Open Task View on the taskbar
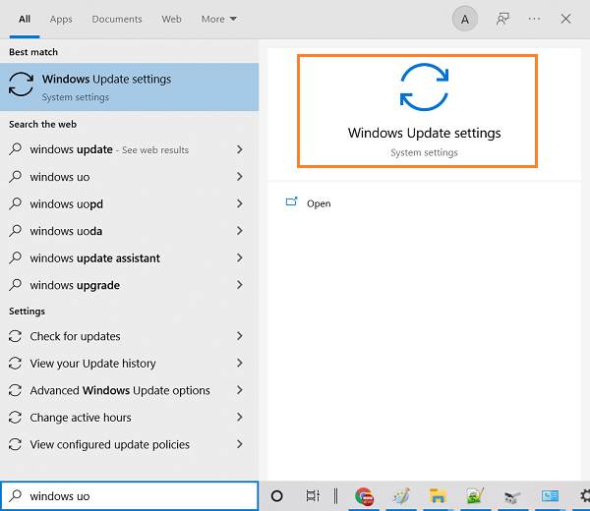The height and width of the screenshot is (511, 590). (313, 496)
